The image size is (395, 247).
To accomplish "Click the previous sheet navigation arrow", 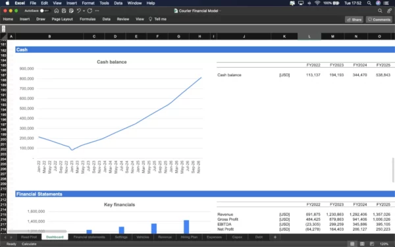I will coord(5,237).
